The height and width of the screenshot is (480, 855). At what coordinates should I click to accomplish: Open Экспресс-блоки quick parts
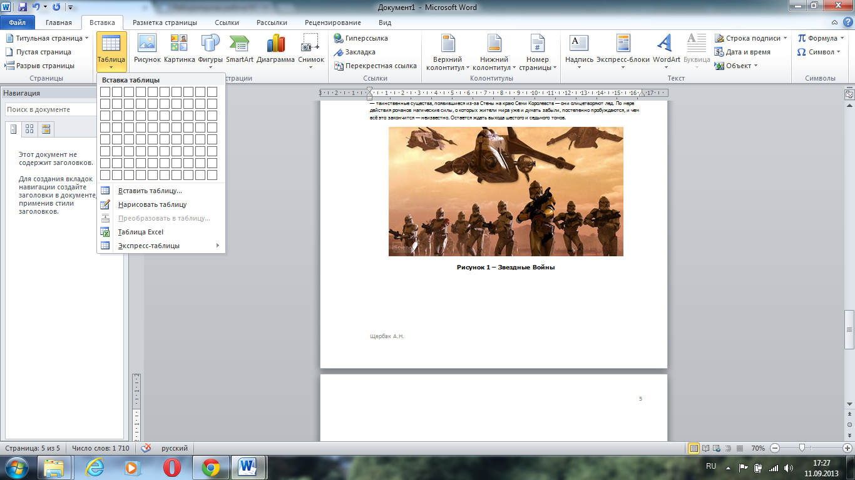pyautogui.click(x=623, y=50)
